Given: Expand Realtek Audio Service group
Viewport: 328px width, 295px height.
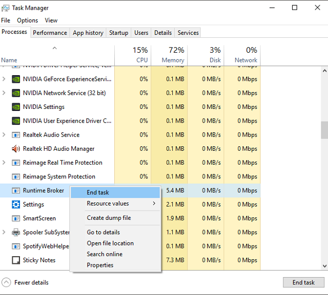Looking at the screenshot, I should (x=4, y=135).
